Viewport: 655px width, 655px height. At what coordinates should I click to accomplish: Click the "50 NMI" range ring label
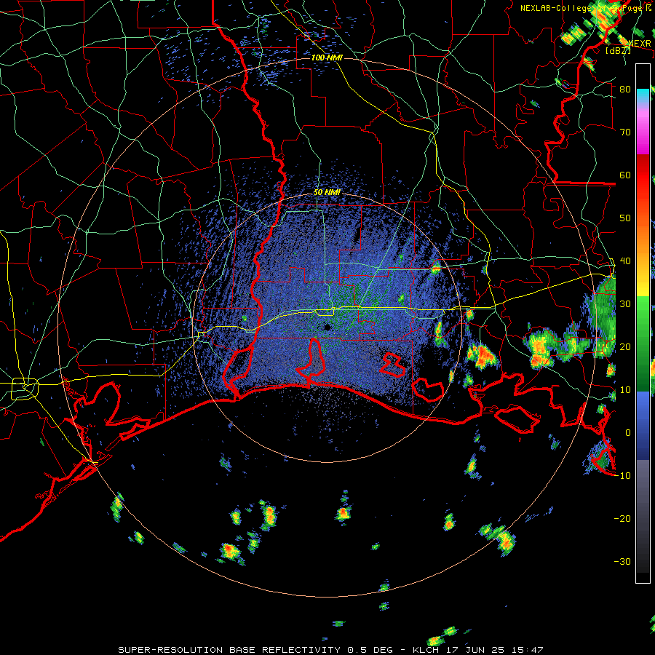[x=327, y=193]
